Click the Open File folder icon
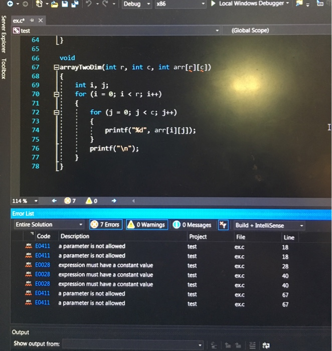 (54, 4)
